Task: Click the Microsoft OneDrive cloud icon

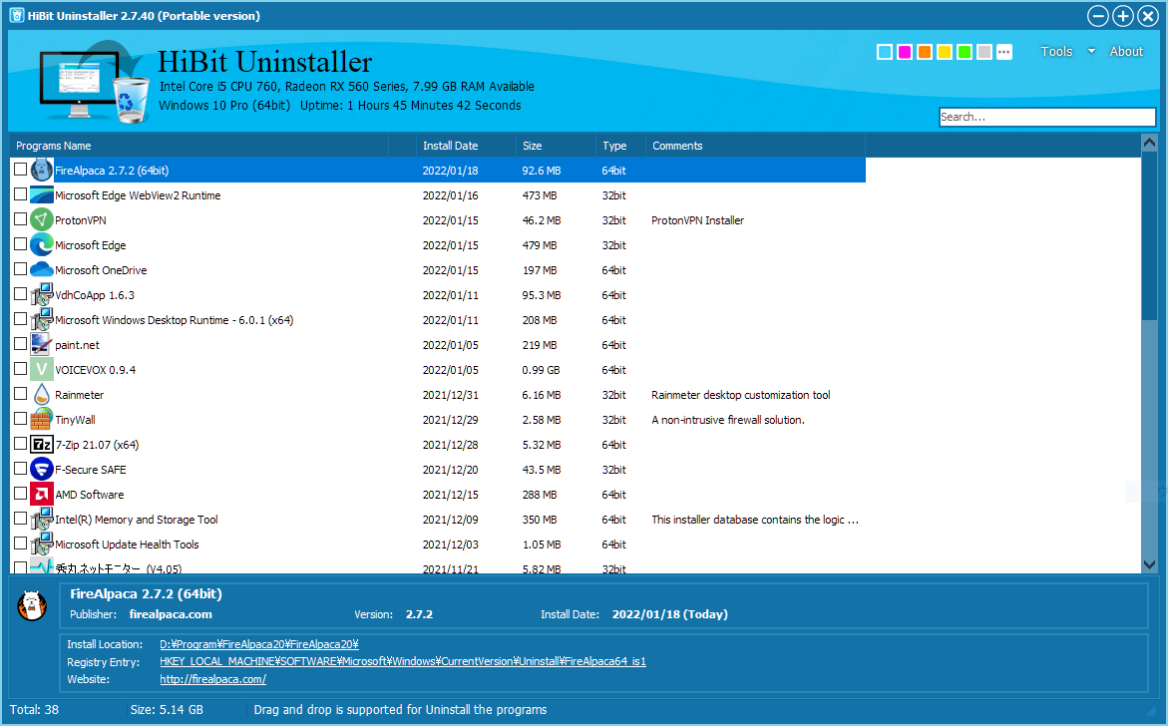Action: pos(42,269)
